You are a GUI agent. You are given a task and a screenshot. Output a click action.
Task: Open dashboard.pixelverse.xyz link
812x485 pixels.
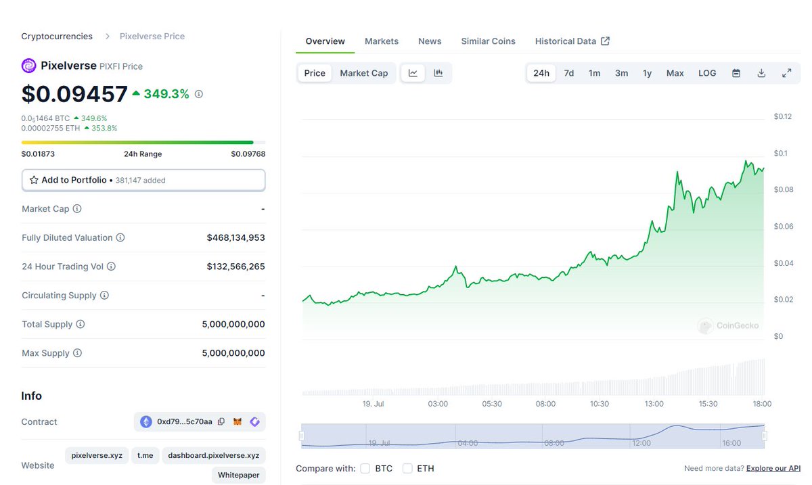[x=214, y=455]
